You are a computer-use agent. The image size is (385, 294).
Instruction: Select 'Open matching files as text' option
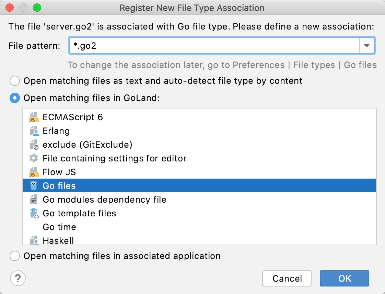tap(14, 81)
